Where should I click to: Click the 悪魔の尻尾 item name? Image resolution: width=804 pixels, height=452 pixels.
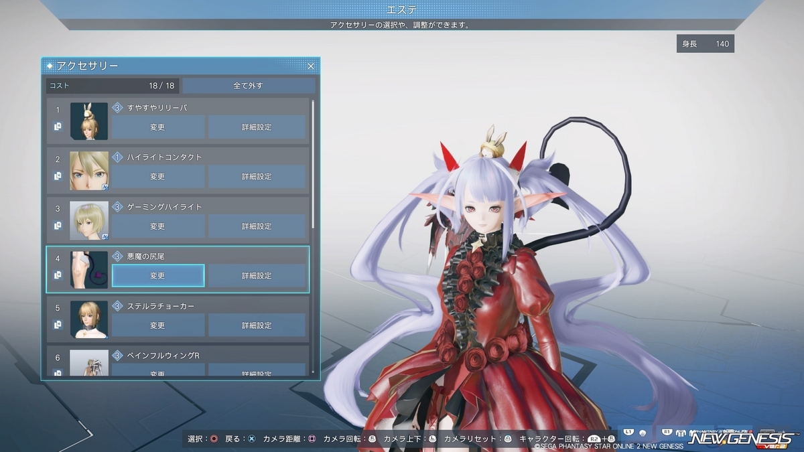[x=144, y=256]
